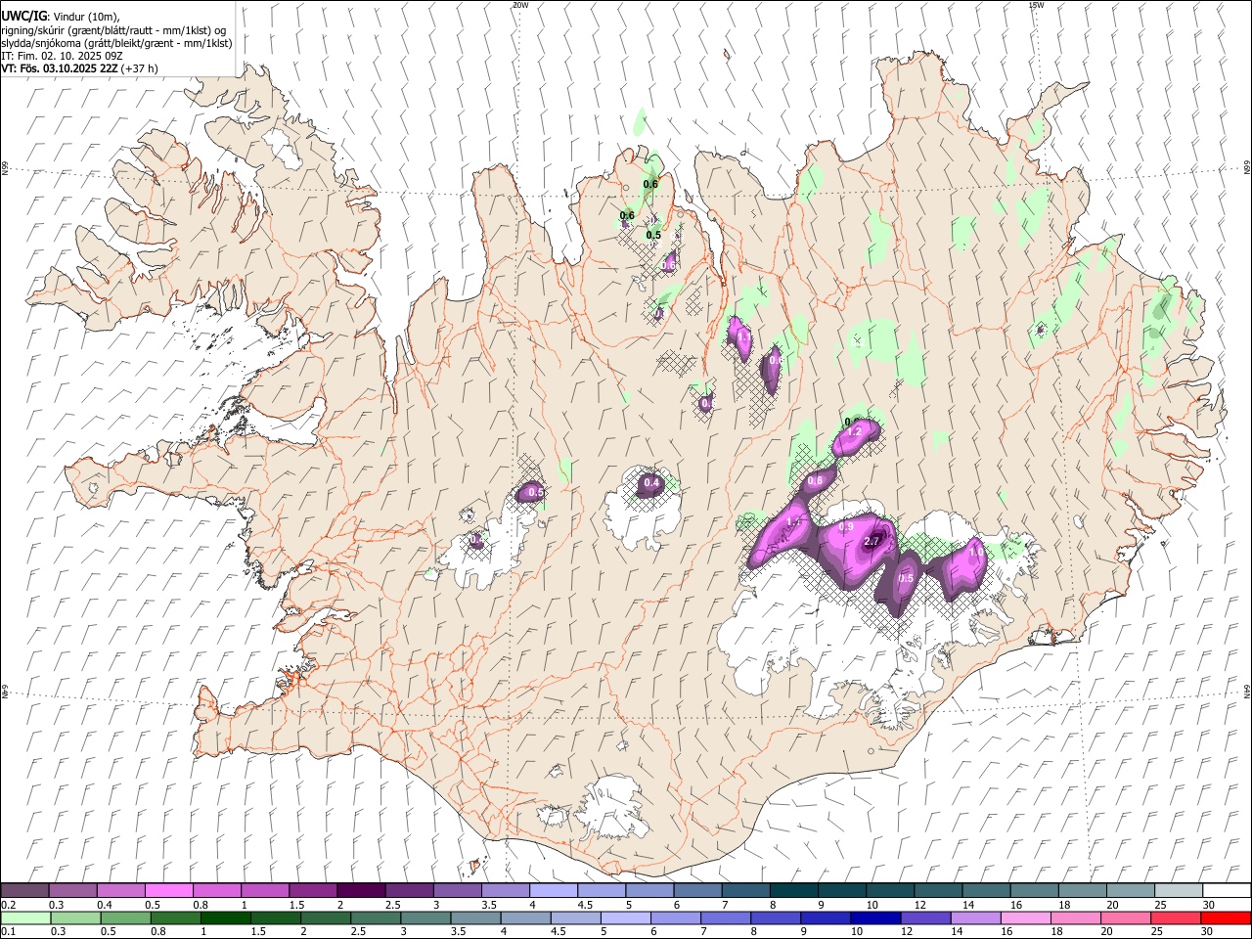1252x939 pixels.
Task: Pick the pale green rain swatch between 0.1 and 0.3
Action: click(25, 917)
